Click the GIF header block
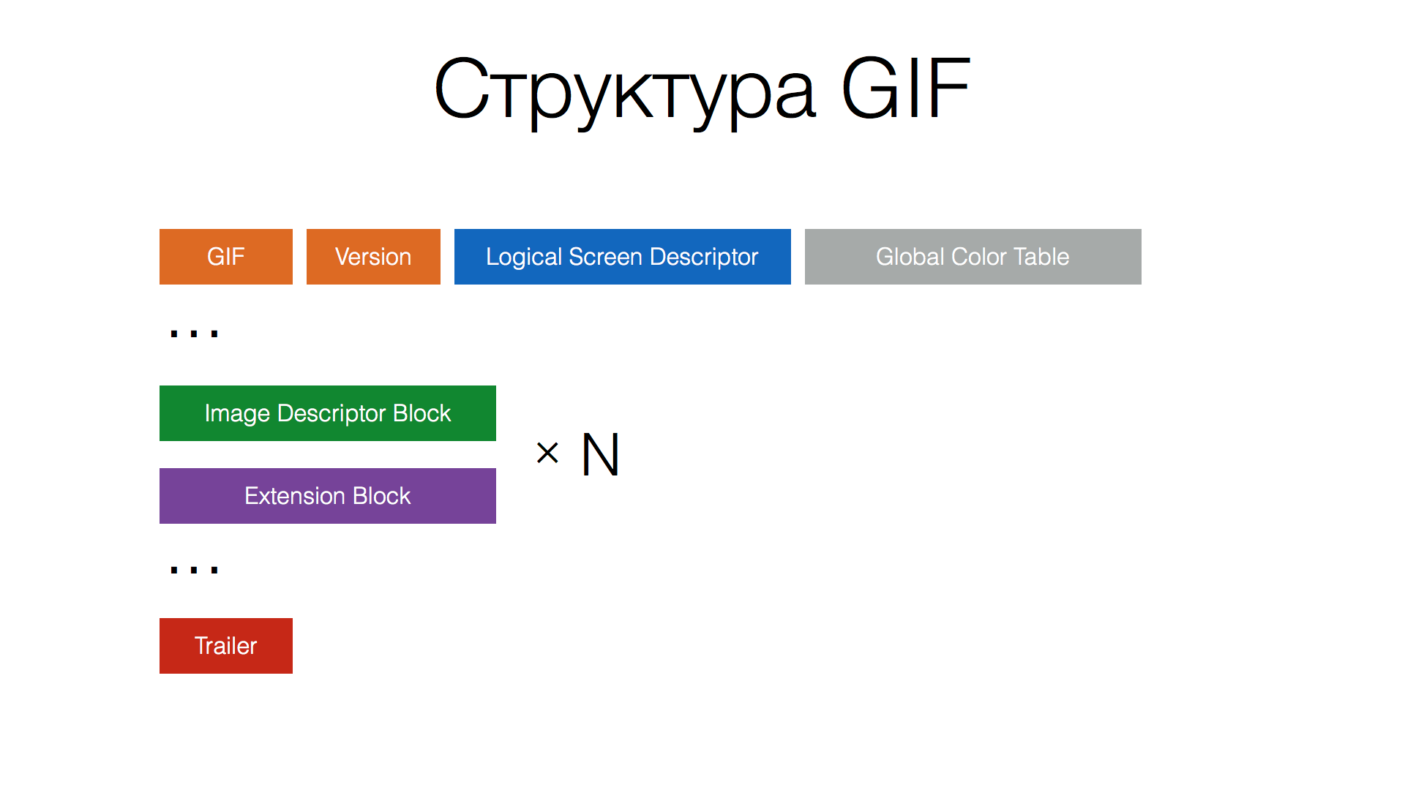Viewport: 1405px width, 790px height. 225,255
